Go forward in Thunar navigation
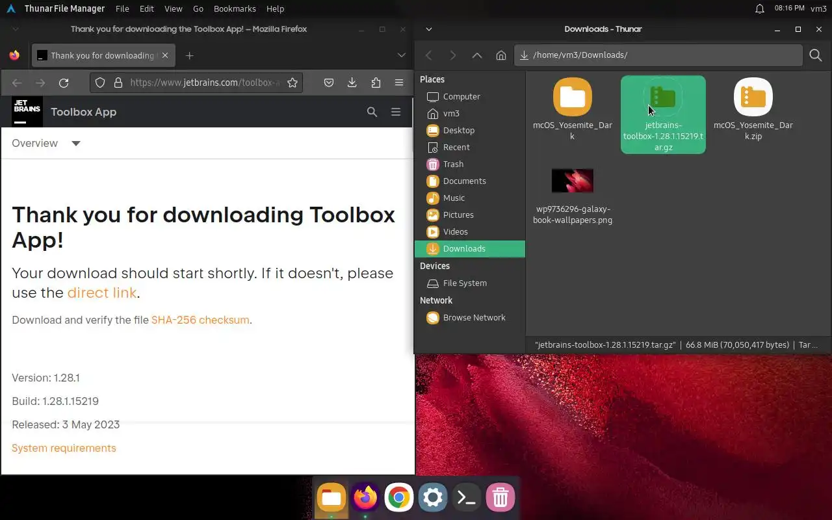The height and width of the screenshot is (520, 832). point(453,55)
